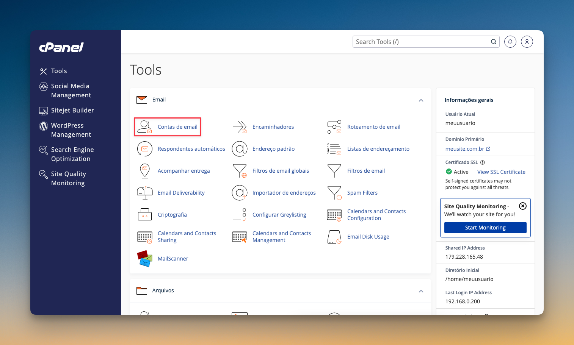
Task: Click the Acompanhar entrega pin icon
Action: (144, 171)
